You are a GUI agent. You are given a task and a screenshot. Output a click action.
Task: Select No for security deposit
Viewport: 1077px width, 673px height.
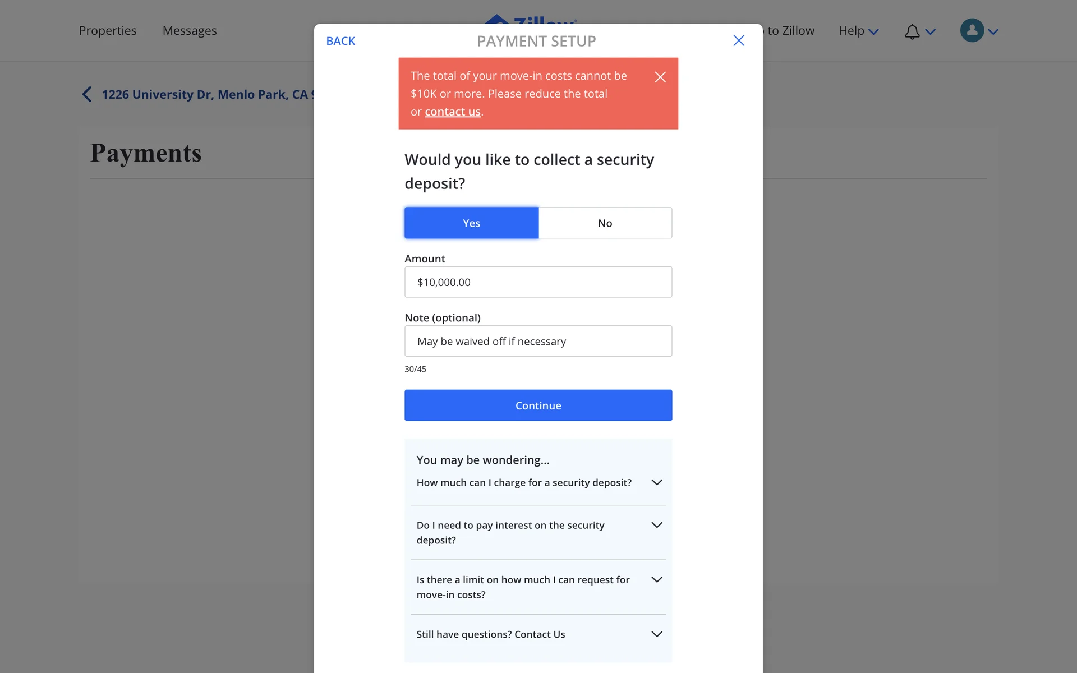(x=605, y=223)
